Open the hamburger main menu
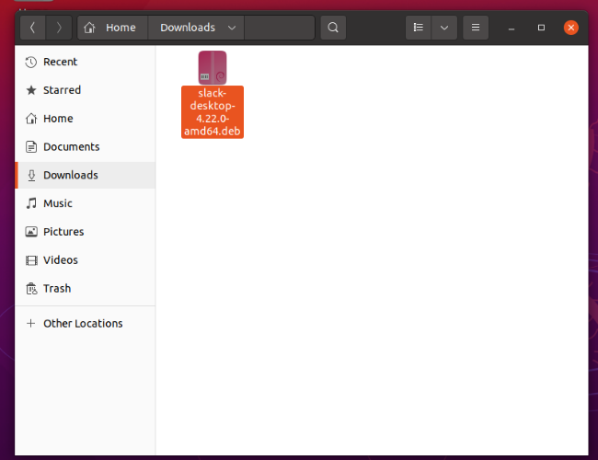The height and width of the screenshot is (460, 598). point(476,28)
